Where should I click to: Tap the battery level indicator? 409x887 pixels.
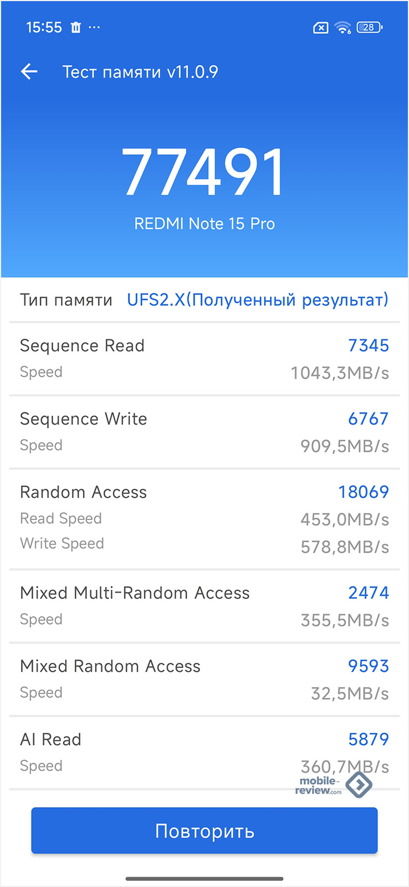point(370,27)
